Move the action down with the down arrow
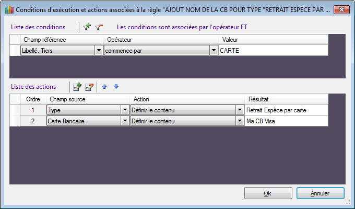 (116, 87)
